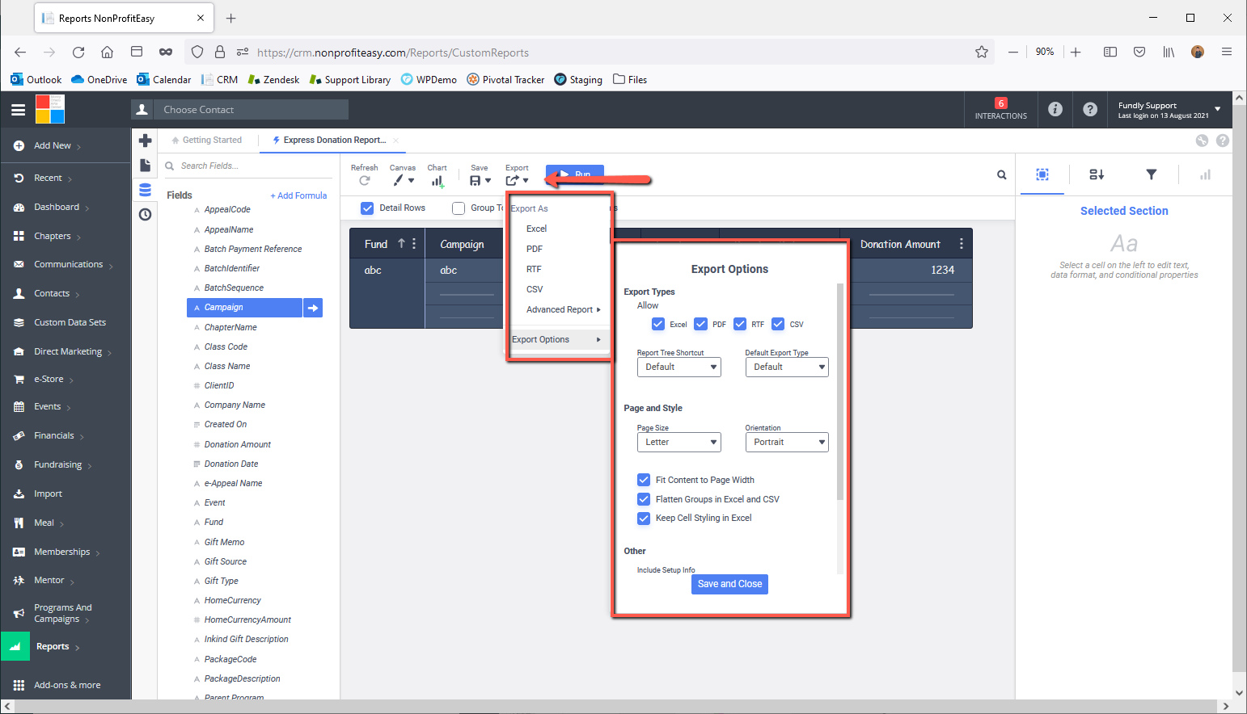Select the database fields icon in side strip
Viewport: 1247px width, 714px height.
146,190
